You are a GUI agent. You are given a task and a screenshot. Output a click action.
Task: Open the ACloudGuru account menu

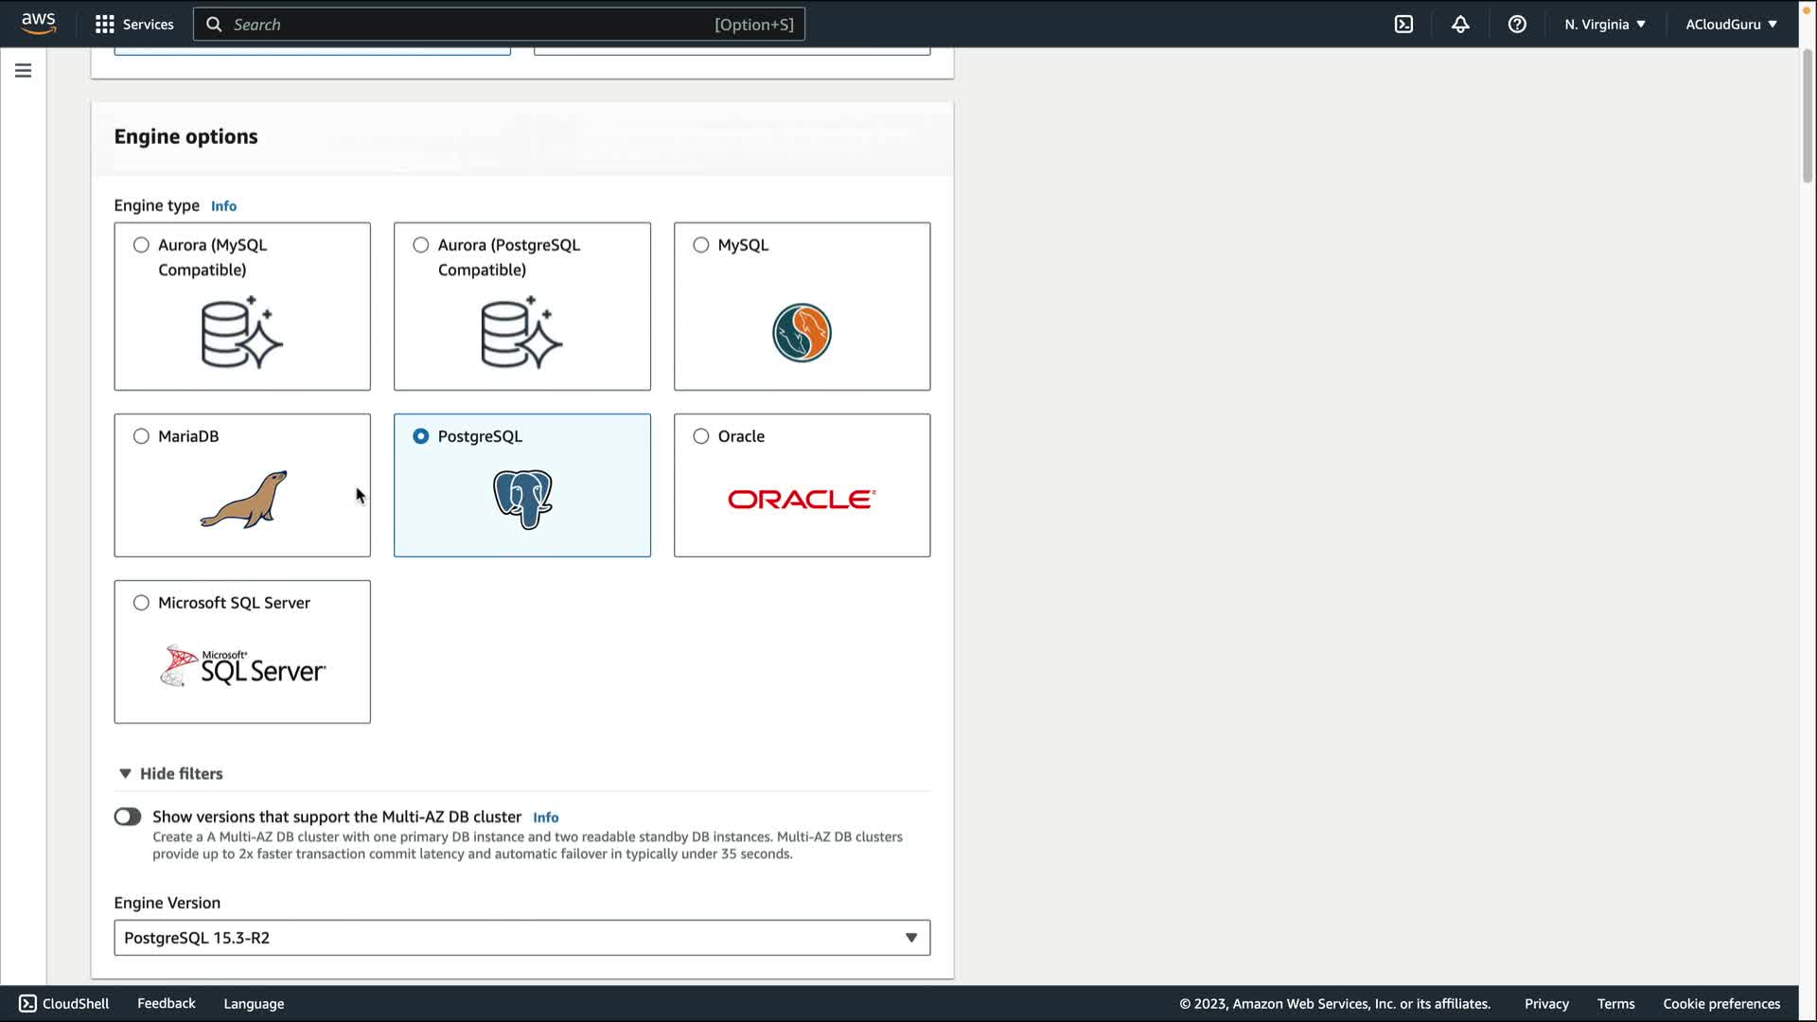tap(1731, 25)
